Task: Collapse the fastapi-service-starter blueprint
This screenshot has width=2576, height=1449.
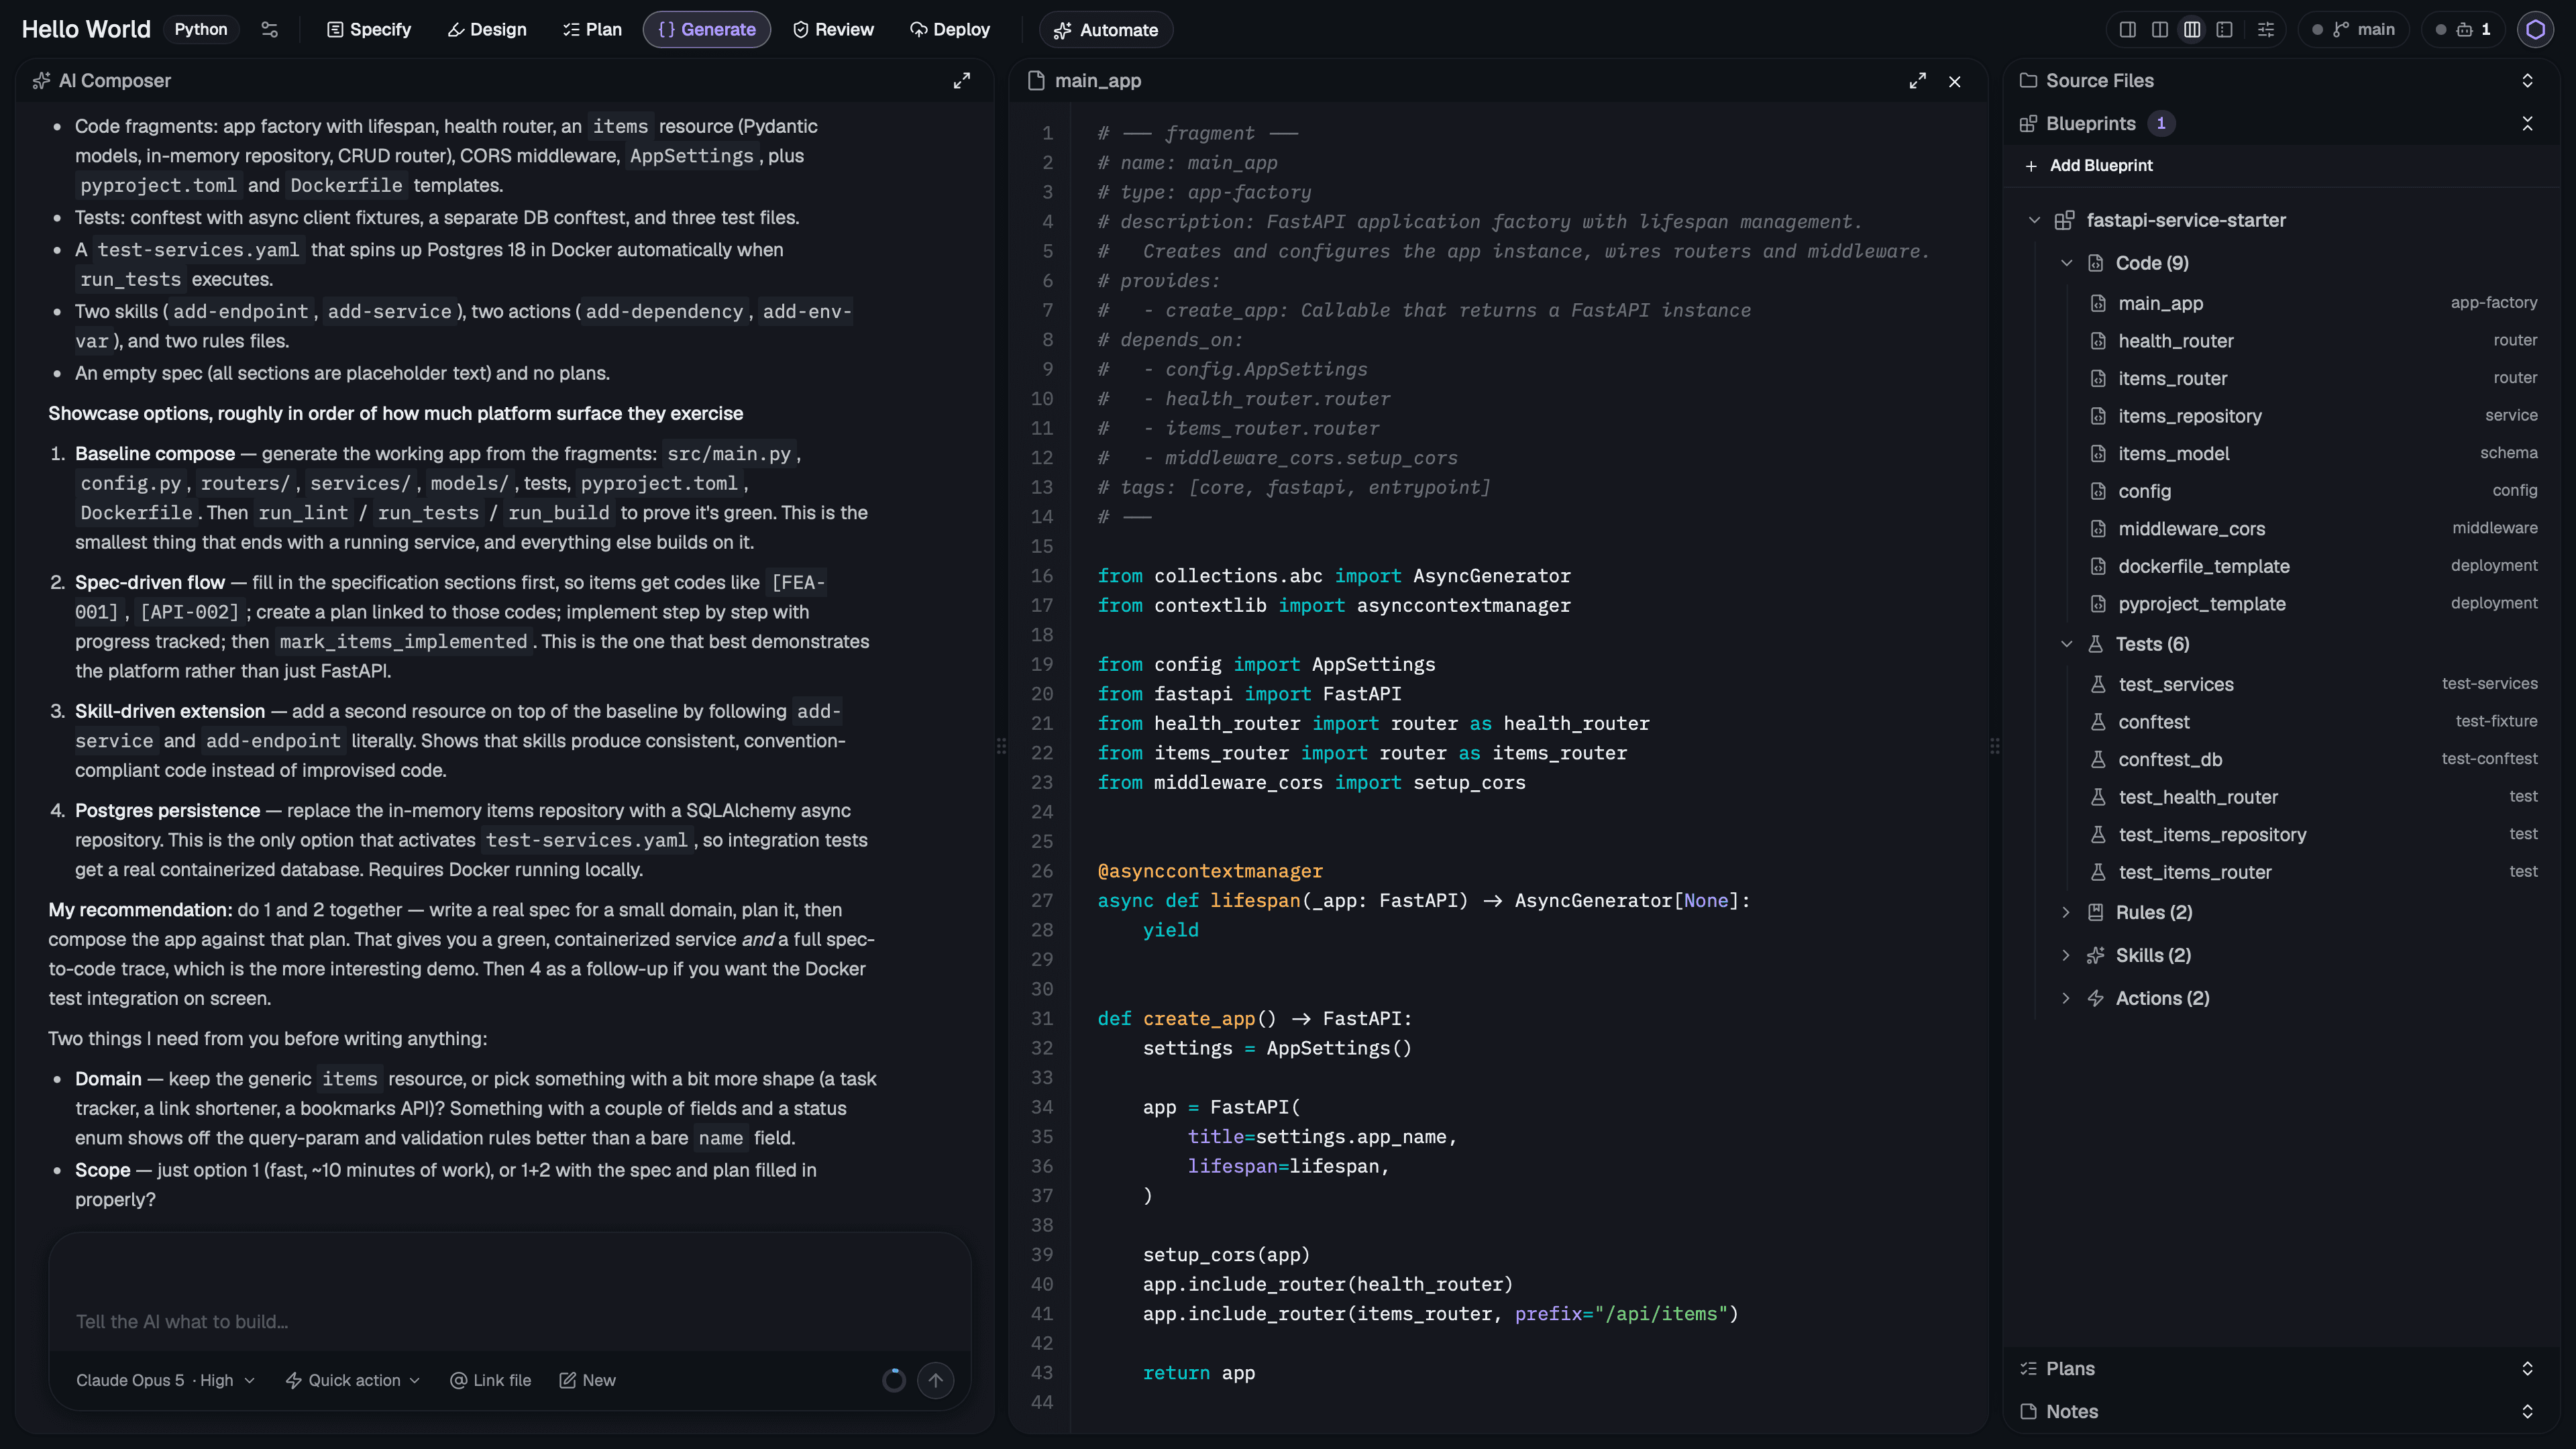Action: [x=2034, y=220]
